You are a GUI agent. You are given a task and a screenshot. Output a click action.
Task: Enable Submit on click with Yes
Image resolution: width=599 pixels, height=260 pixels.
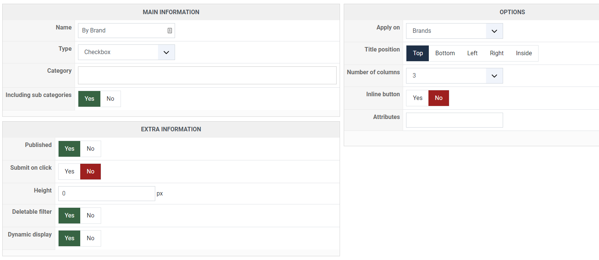pyautogui.click(x=69, y=172)
